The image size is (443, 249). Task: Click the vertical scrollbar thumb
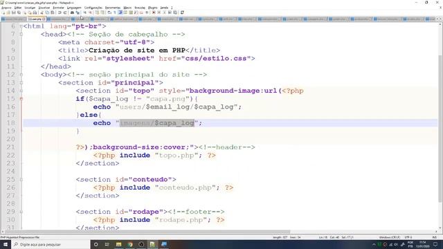point(440,129)
